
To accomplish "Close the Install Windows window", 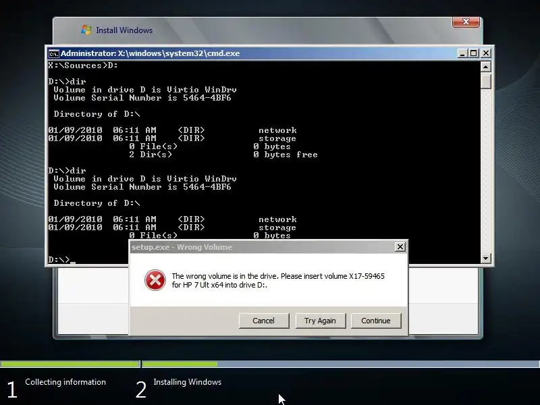I will coord(466,22).
